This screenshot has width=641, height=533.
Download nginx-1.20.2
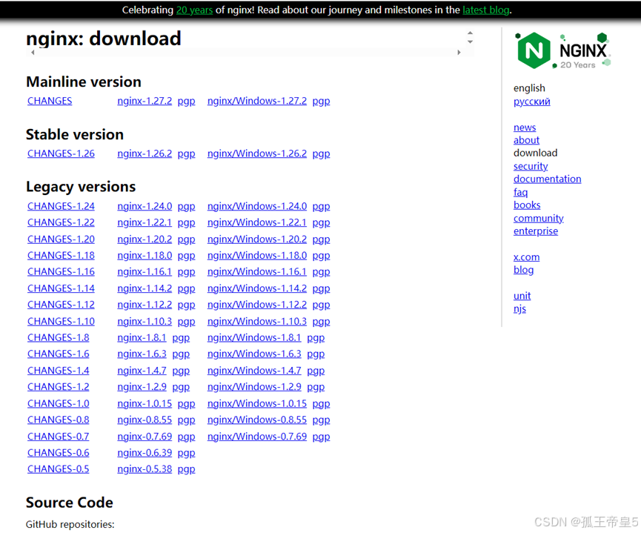coord(145,239)
